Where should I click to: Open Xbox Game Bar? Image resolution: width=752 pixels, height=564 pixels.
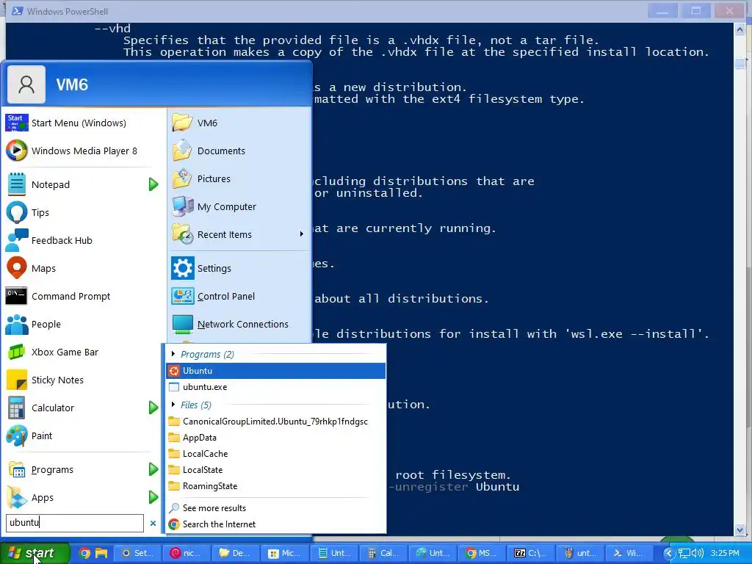(x=84, y=352)
